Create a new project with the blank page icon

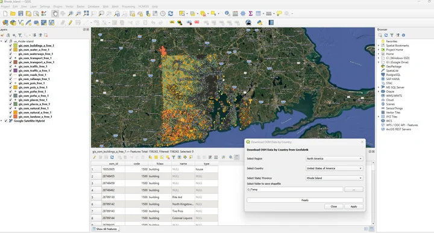(5, 13)
